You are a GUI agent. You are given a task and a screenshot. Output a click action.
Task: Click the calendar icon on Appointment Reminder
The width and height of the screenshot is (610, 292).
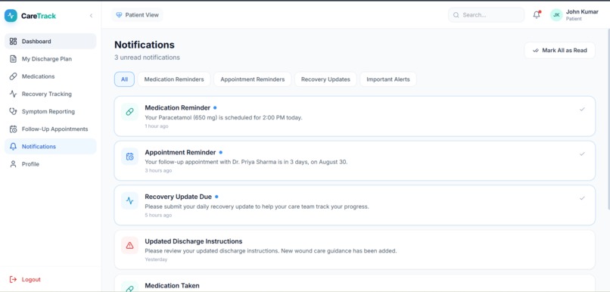click(x=129, y=157)
